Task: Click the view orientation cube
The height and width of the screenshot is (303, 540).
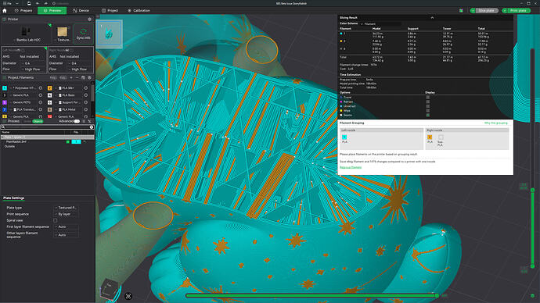Action: coord(110,289)
